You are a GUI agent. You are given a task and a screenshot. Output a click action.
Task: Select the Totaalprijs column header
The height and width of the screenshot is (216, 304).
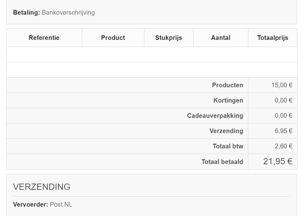(x=273, y=38)
